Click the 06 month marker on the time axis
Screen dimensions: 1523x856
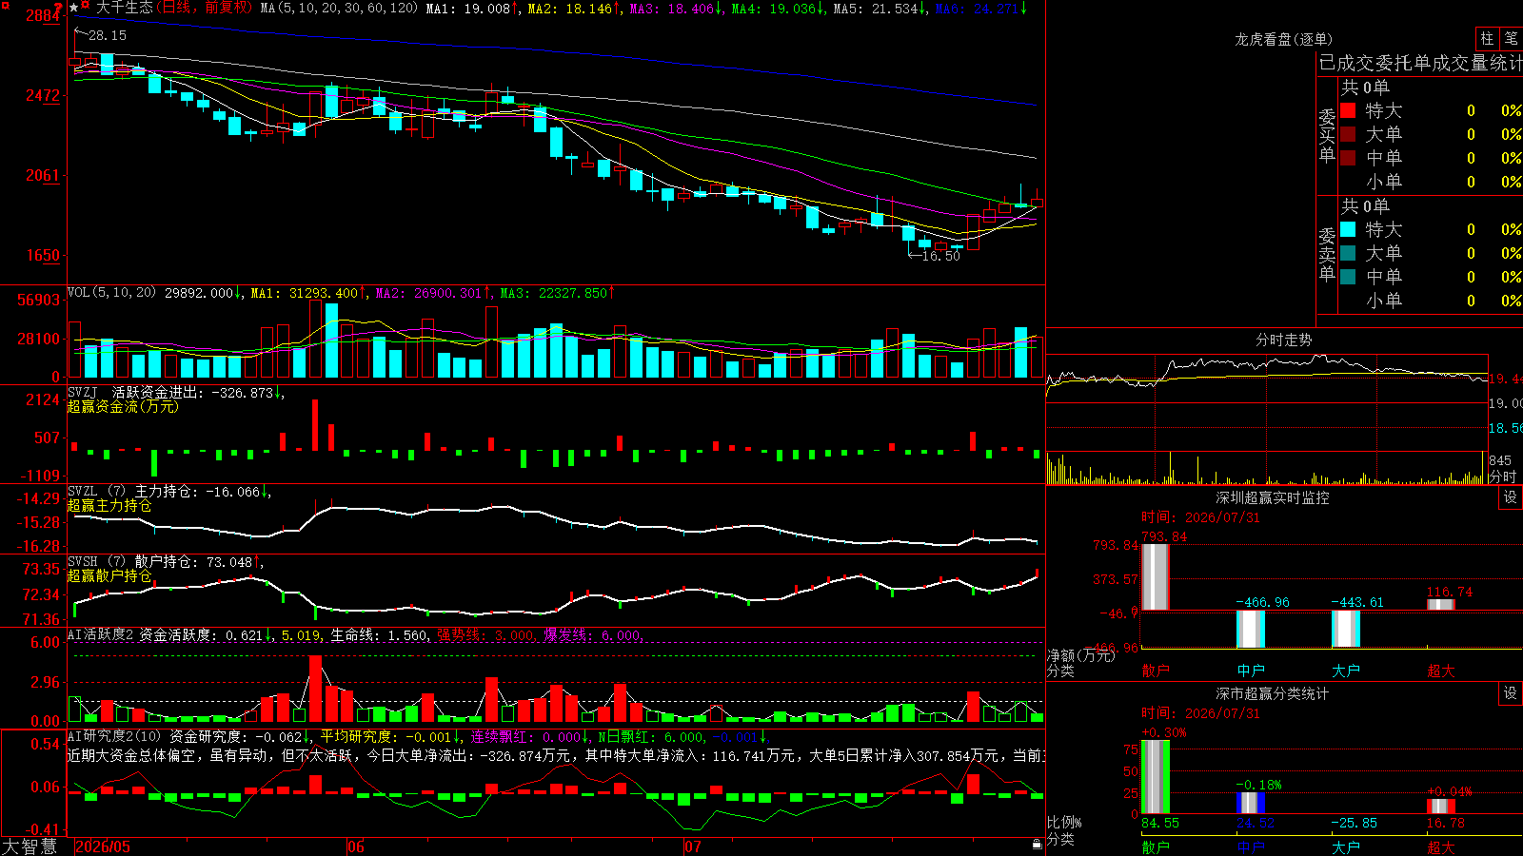[356, 846]
